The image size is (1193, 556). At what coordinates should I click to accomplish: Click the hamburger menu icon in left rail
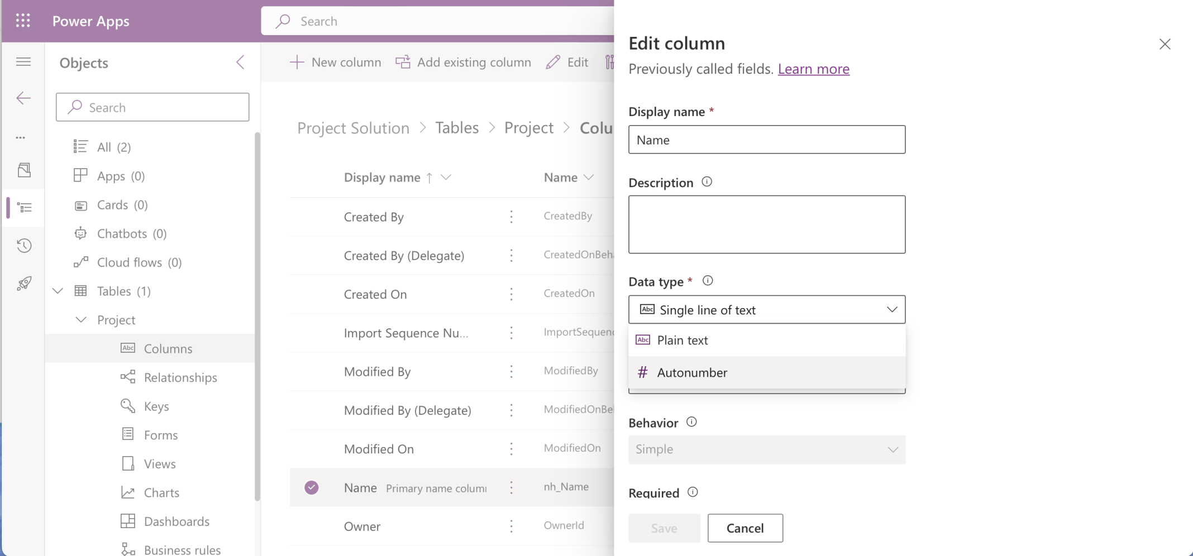[23, 62]
